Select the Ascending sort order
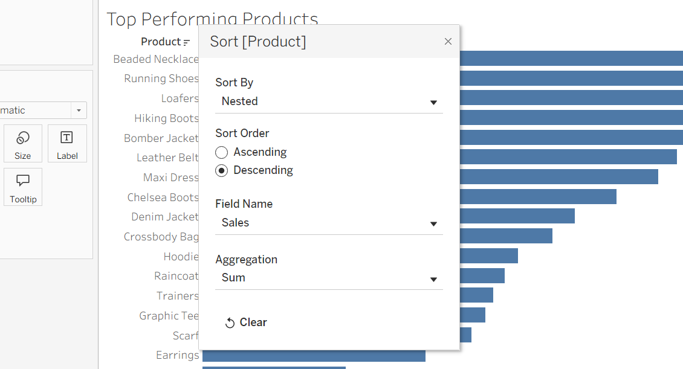 [x=222, y=152]
